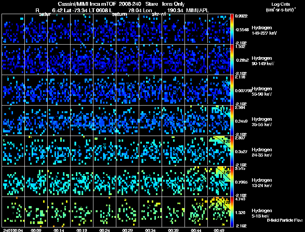Click the colorbar beside 90-149 keV row

(x=232, y=59)
